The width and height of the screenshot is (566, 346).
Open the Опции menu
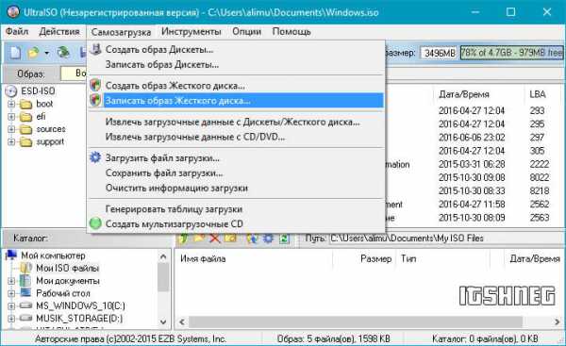246,32
